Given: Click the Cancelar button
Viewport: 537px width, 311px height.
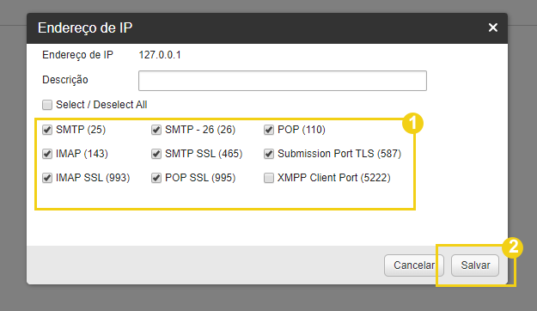Looking at the screenshot, I should 414,265.
